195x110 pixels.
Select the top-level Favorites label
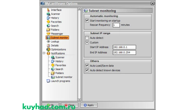(x=56, y=22)
